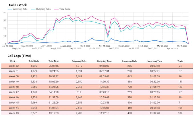Click total time 15:02:39

tap(54, 82)
